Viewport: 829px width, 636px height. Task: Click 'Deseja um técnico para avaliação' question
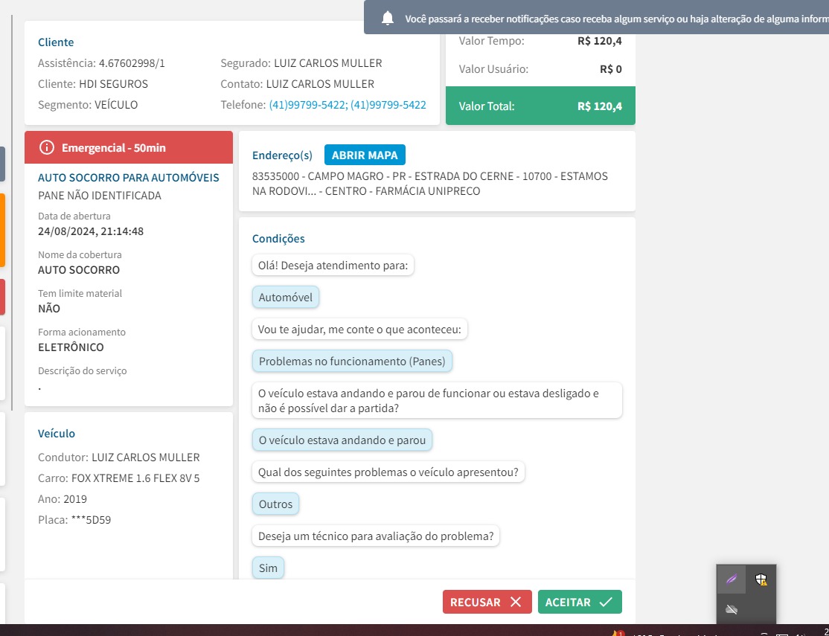click(x=376, y=536)
